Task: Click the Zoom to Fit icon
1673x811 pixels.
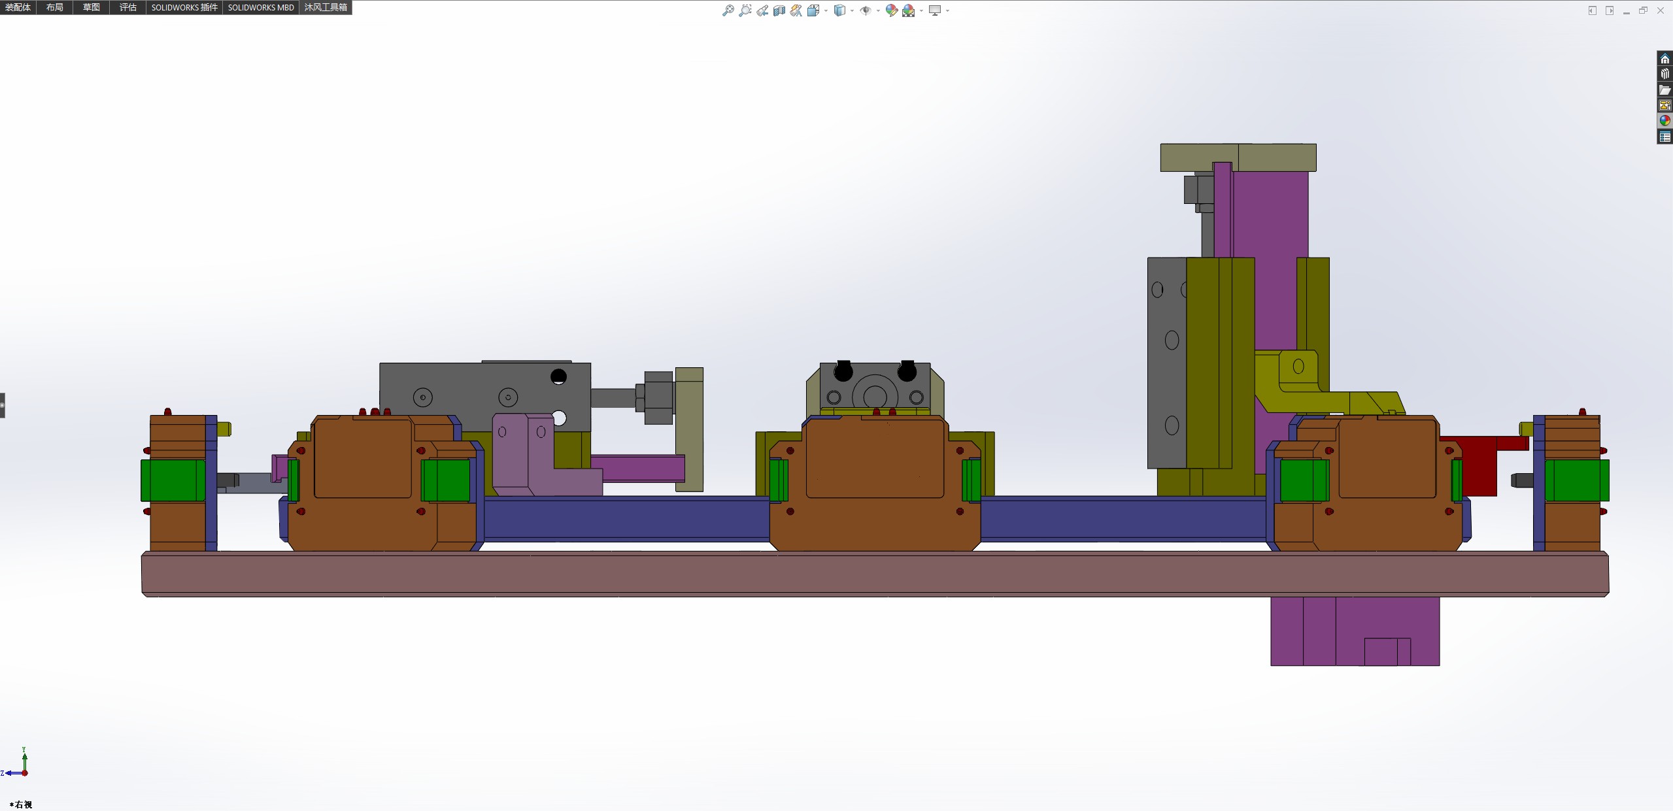Action: pos(728,10)
